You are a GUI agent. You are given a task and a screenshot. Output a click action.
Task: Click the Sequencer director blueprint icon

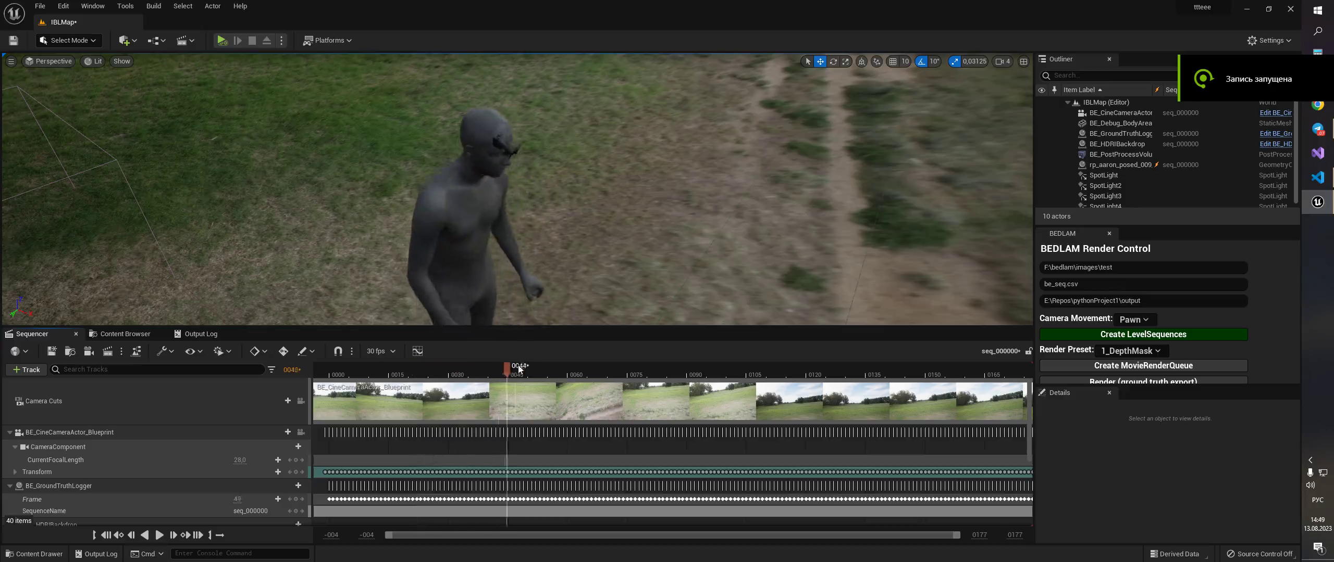(x=136, y=351)
